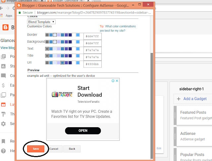Image resolution: width=212 pixels, height=161 pixels.
Task: Pick the purple swatch in Text row
Action: pos(66,49)
